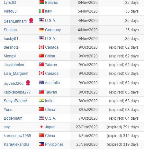Screen dimensions: 144x149
Task: Open the Lynx63 user profile
Action: coord(10,3)
